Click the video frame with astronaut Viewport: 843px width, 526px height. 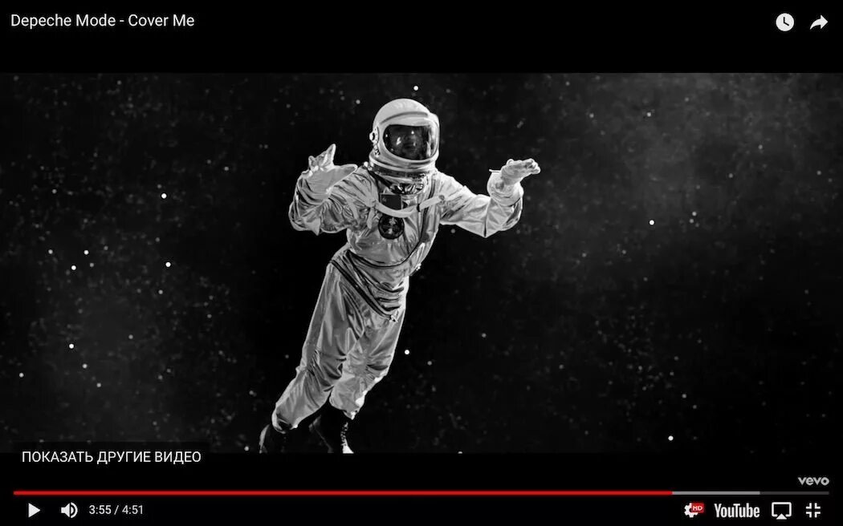421,263
